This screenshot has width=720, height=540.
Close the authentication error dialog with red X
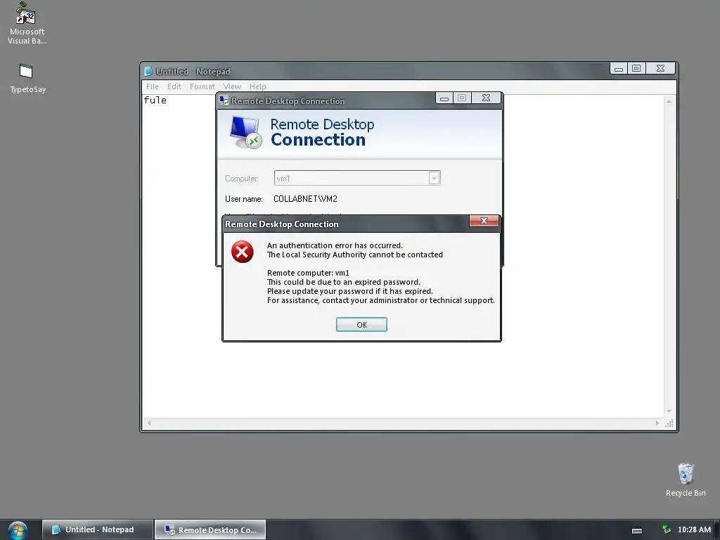tap(484, 221)
